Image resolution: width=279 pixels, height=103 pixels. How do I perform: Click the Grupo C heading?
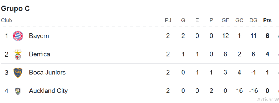(x=15, y=8)
